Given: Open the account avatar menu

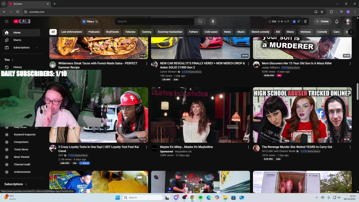Looking at the screenshot, I should coord(348,21).
